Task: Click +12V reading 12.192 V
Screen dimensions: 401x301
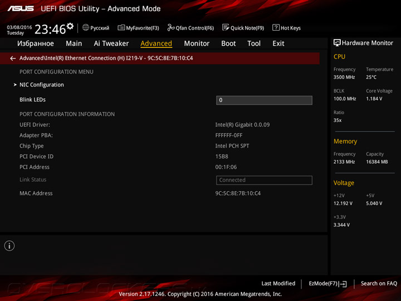Action: tap(343, 203)
